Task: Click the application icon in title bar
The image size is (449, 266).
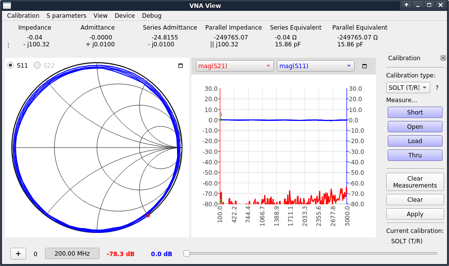Action: point(6,5)
